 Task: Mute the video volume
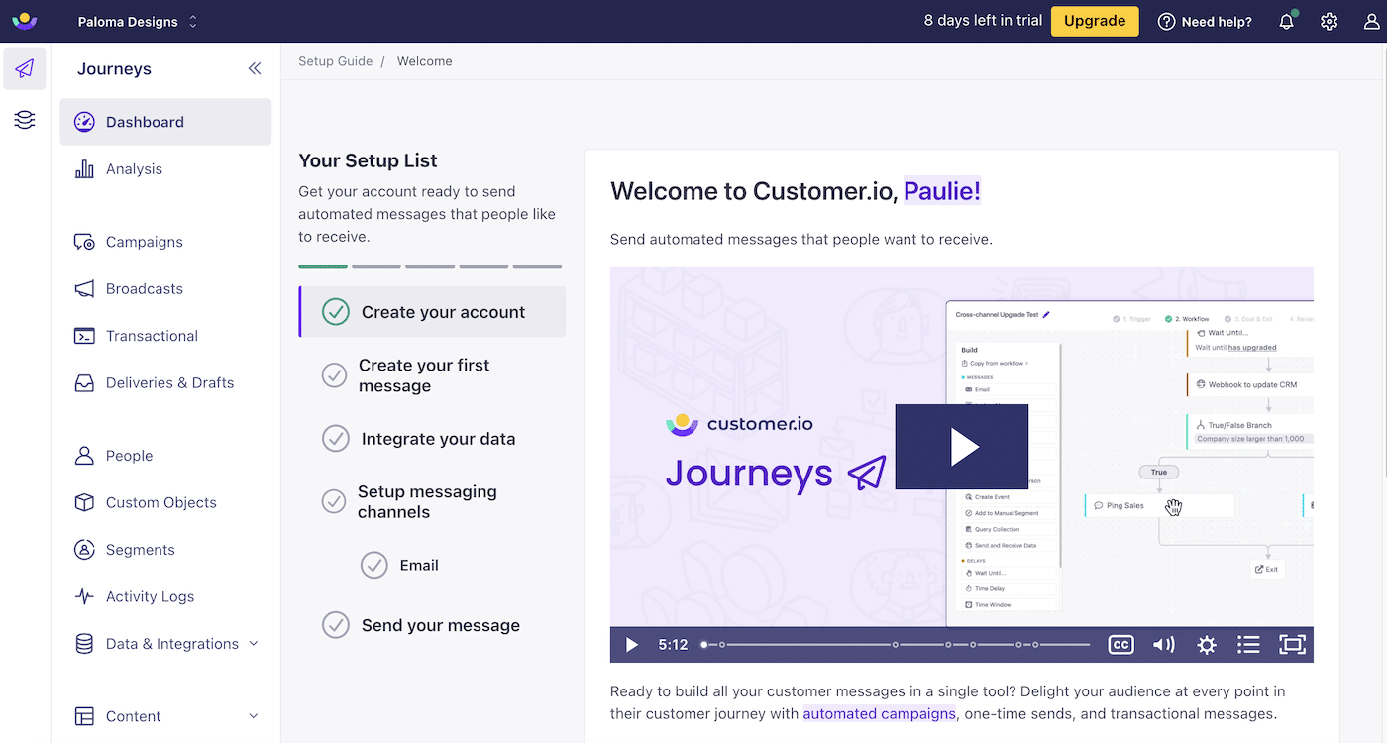tap(1163, 645)
